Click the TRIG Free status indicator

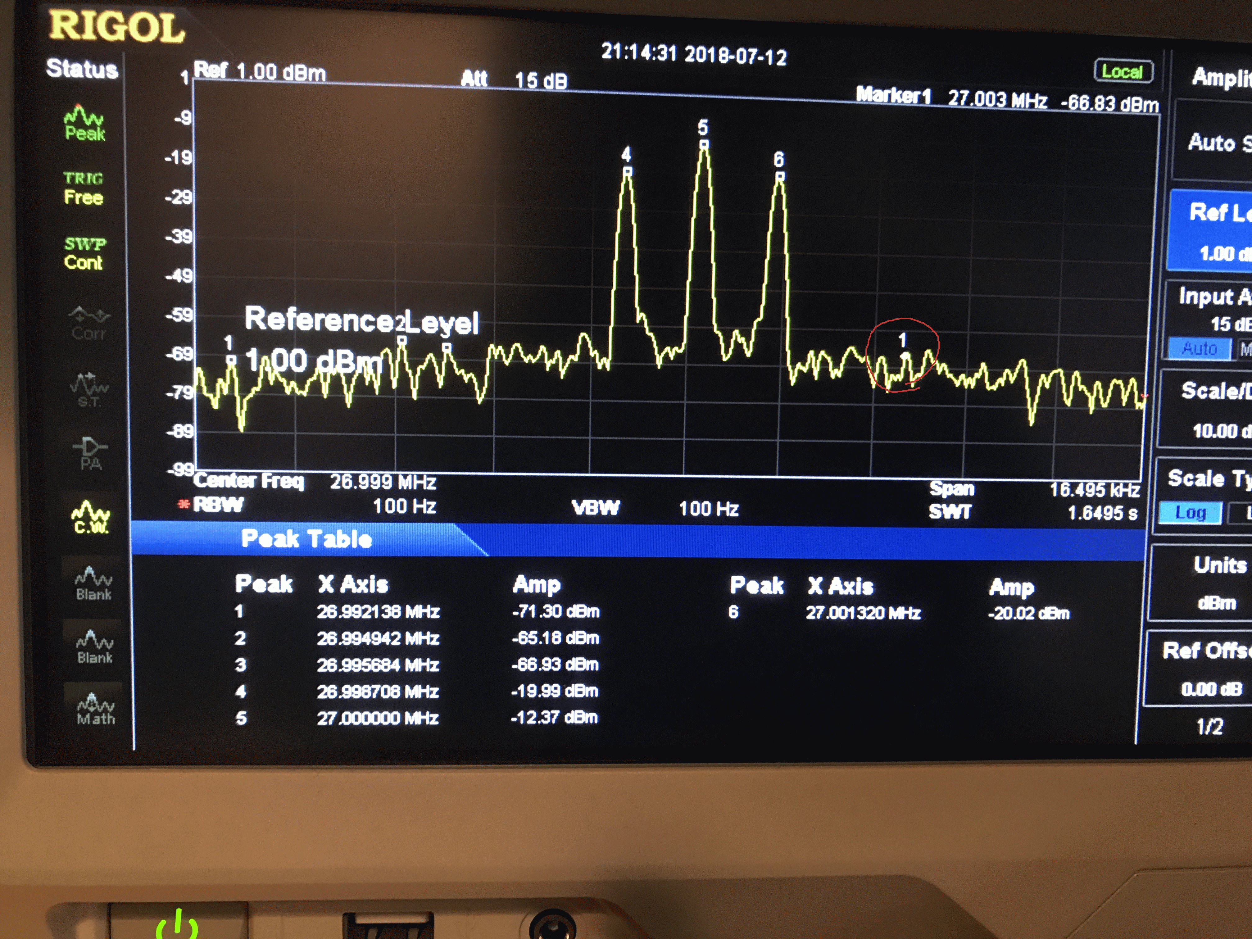pos(83,188)
